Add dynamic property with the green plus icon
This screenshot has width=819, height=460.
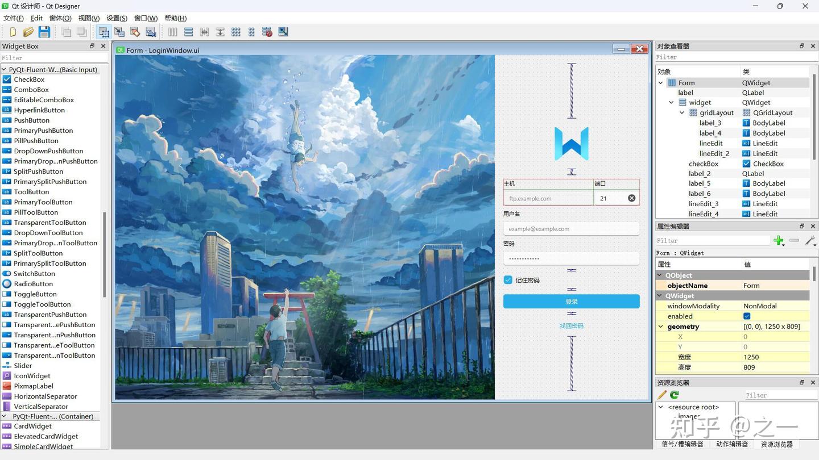click(779, 240)
